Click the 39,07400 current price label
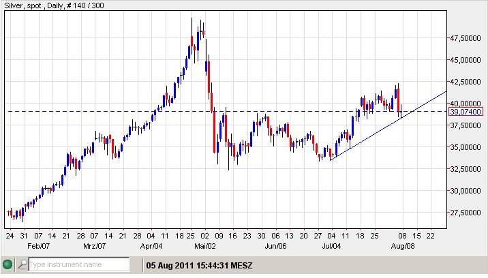This screenshot has height=278, width=488. coord(466,112)
